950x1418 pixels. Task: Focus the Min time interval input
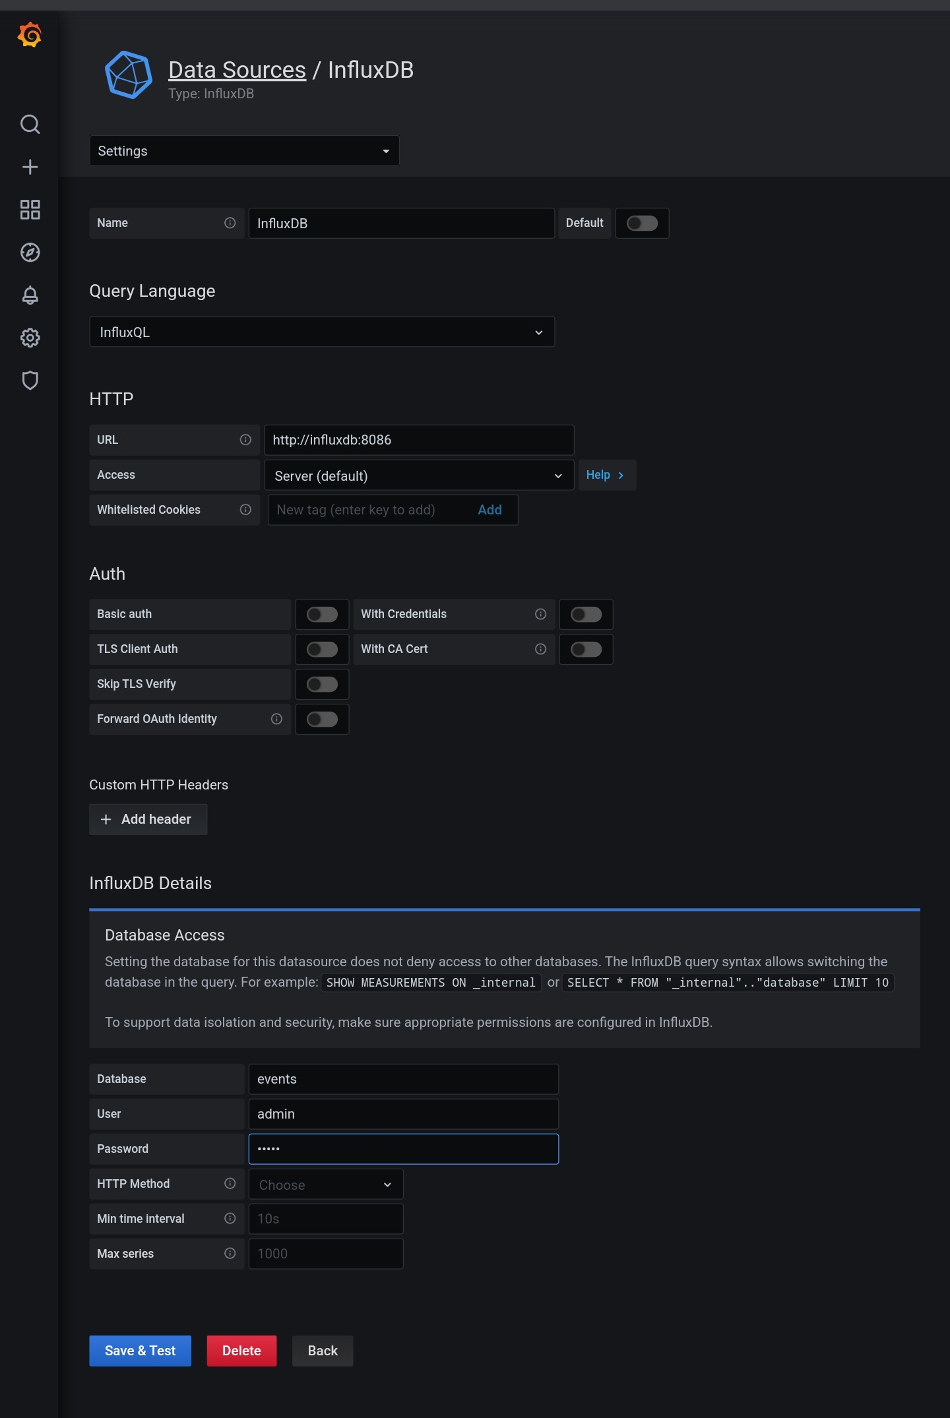pos(326,1219)
